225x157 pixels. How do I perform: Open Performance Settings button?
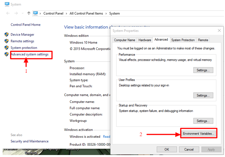203,70
